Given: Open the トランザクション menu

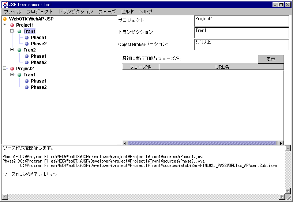Looking at the screenshot, I should coord(76,12).
